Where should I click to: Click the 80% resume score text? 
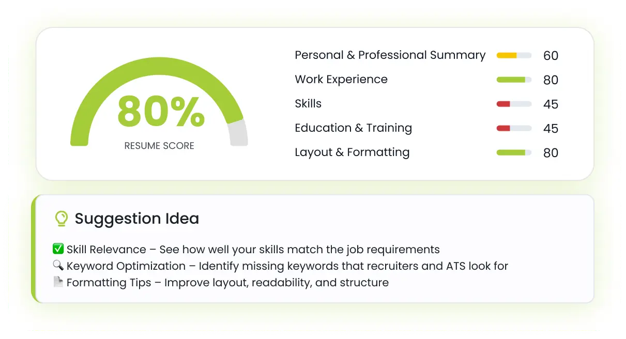tap(161, 111)
